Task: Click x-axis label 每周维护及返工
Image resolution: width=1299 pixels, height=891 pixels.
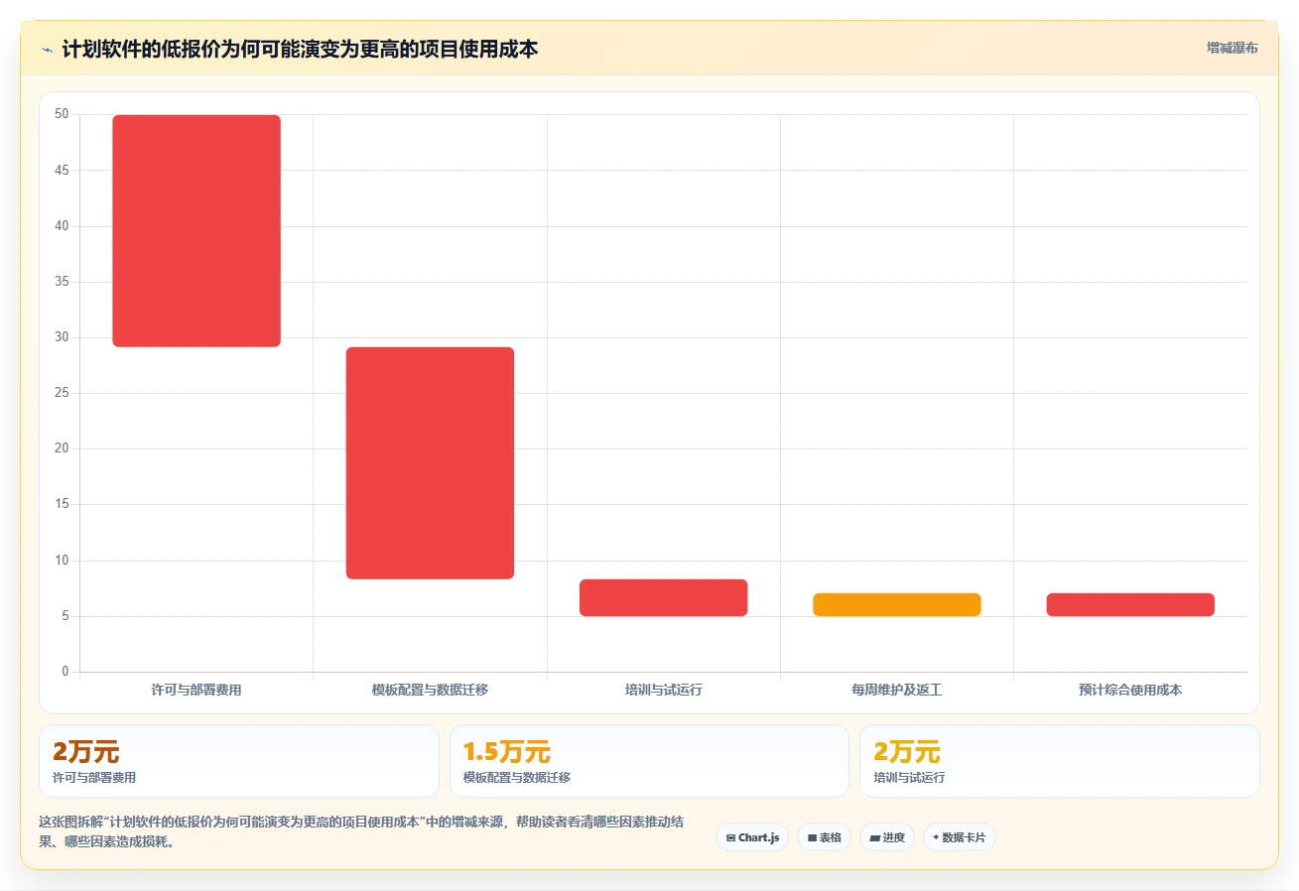Action: click(897, 690)
